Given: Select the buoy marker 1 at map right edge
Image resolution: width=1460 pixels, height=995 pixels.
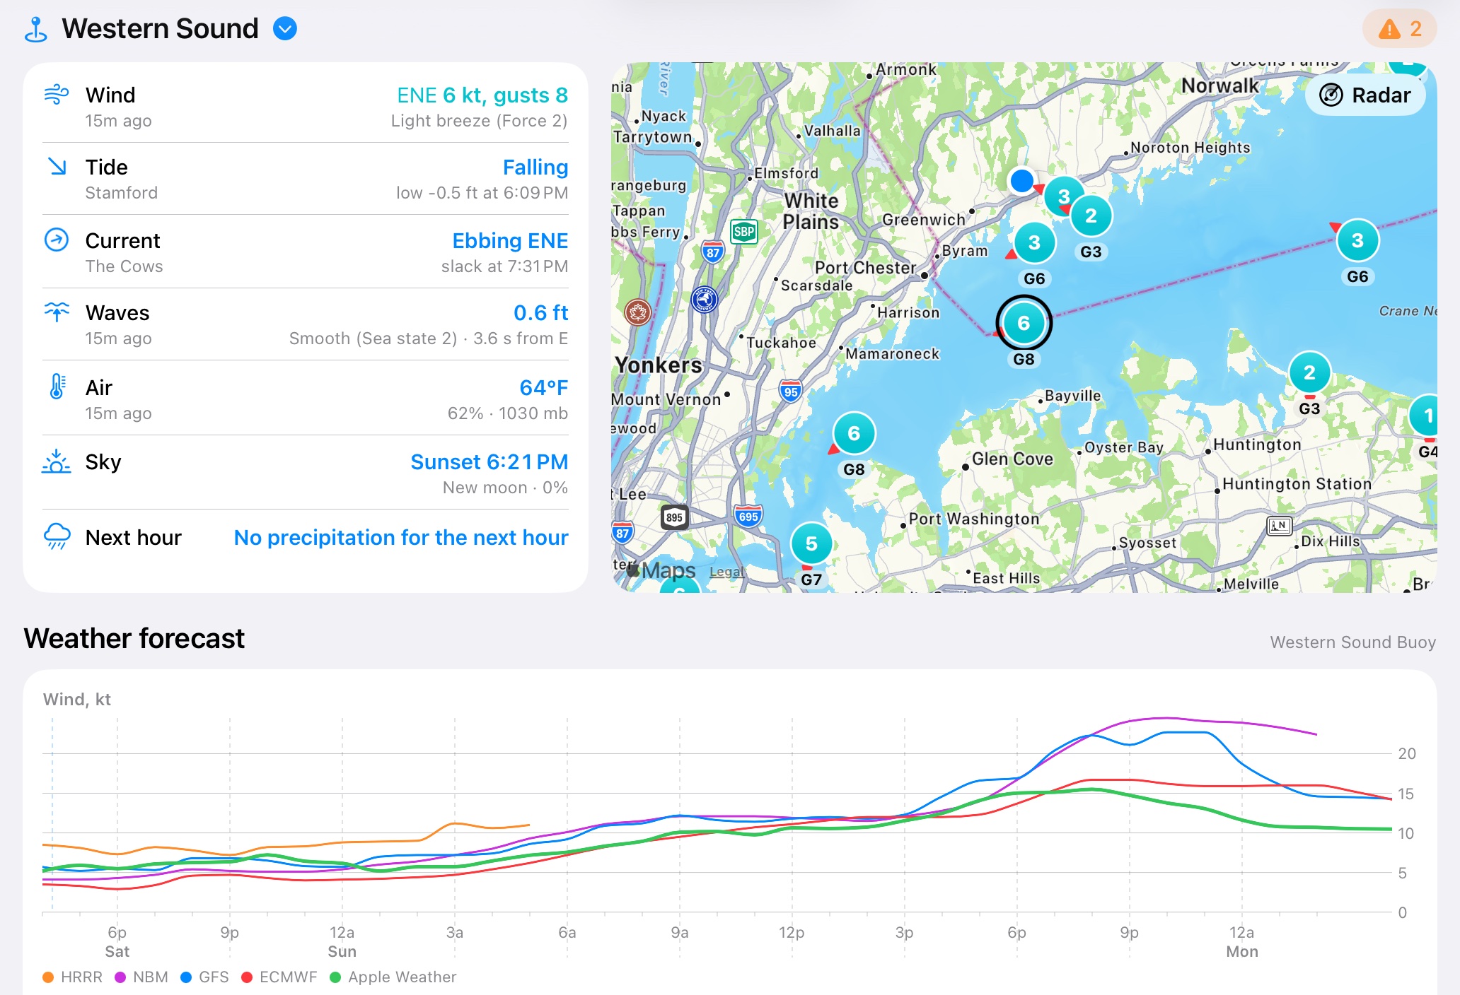Looking at the screenshot, I should click(x=1425, y=416).
